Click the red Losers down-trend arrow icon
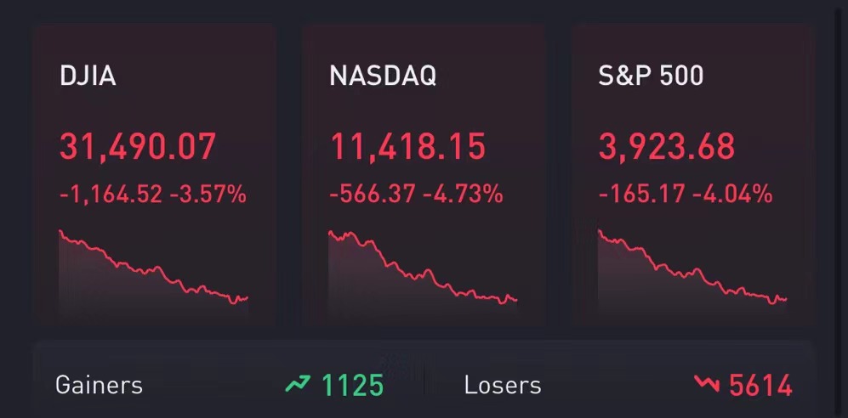848x418 pixels. [707, 384]
